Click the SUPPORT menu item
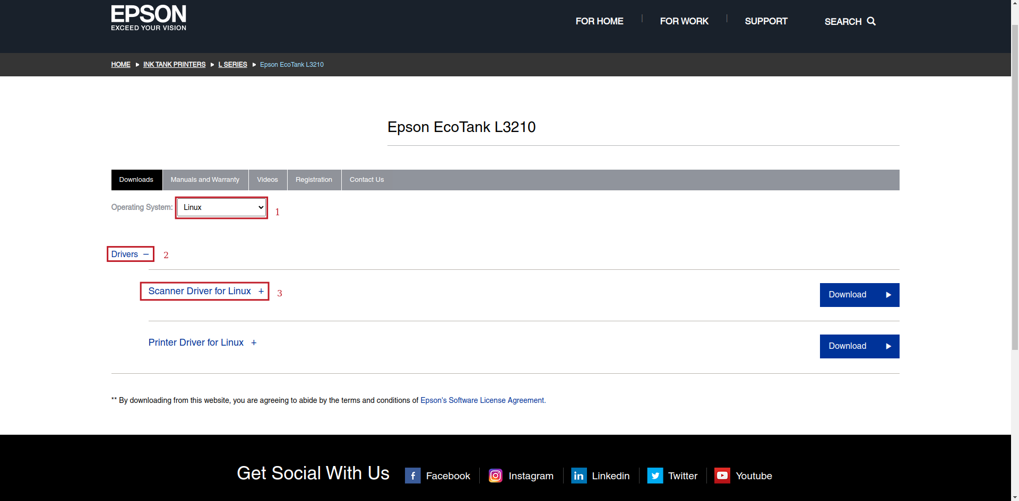Image resolution: width=1019 pixels, height=501 pixels. [766, 21]
